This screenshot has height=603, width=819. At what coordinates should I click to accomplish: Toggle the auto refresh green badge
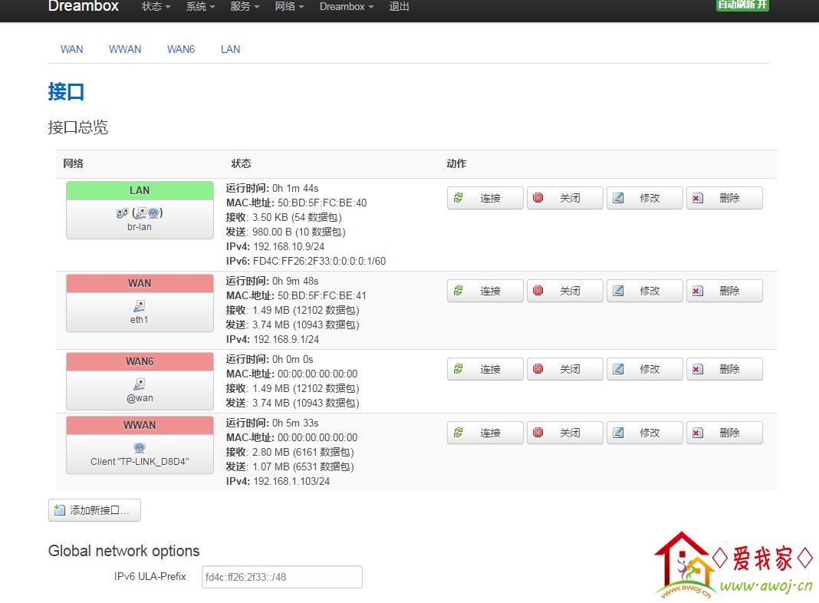click(x=742, y=5)
